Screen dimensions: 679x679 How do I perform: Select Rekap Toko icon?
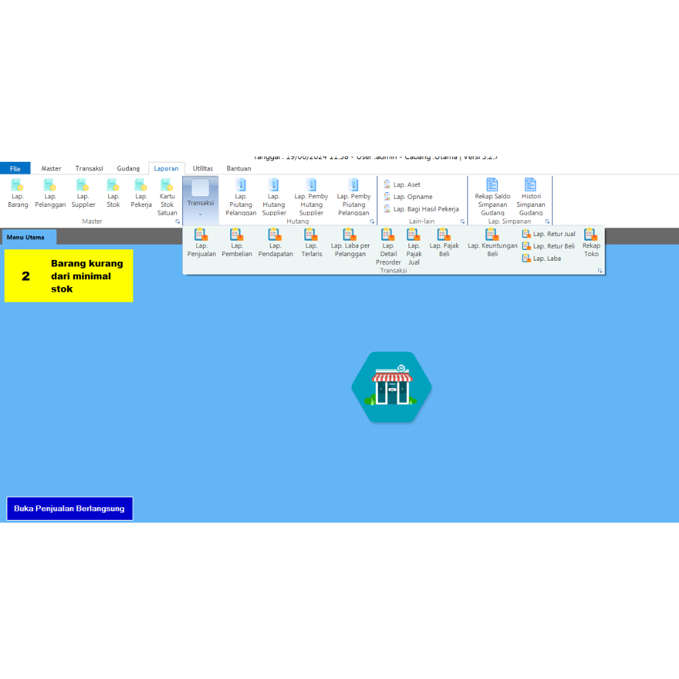591,243
